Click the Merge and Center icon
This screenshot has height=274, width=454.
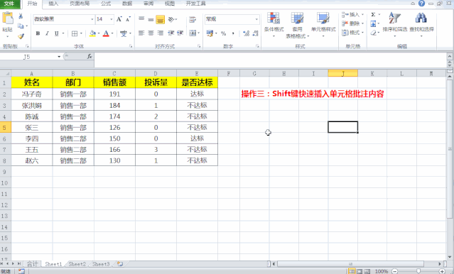(x=193, y=33)
